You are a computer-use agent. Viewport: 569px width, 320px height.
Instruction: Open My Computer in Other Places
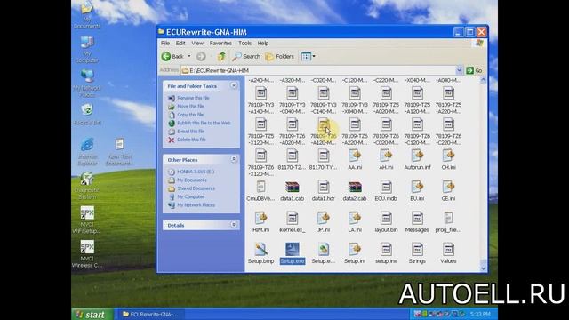click(190, 196)
